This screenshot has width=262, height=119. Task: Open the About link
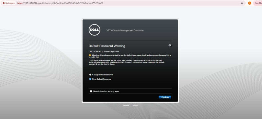pyautogui.click(x=136, y=105)
